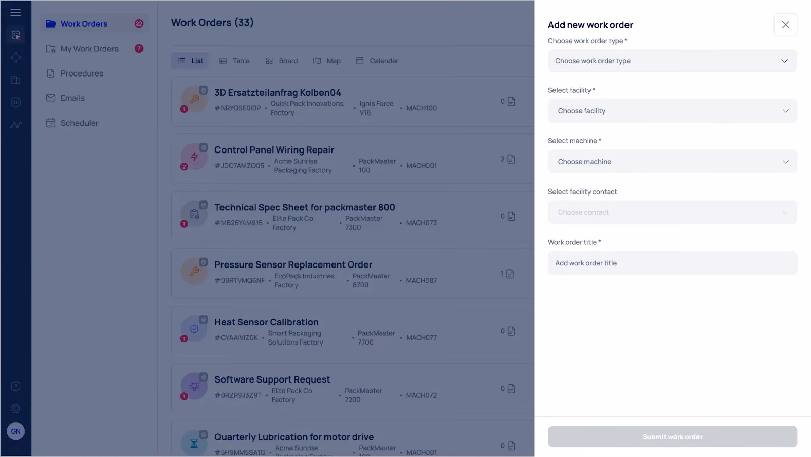Open the hamburger menu in left rail
This screenshot has width=811, height=457.
[16, 12]
